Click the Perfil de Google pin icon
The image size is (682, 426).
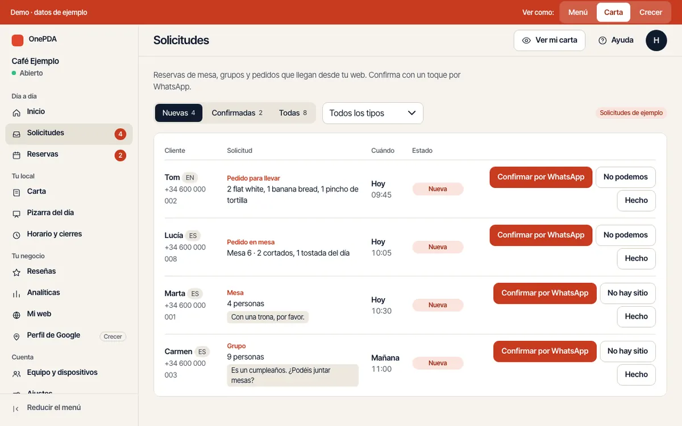[x=16, y=336]
